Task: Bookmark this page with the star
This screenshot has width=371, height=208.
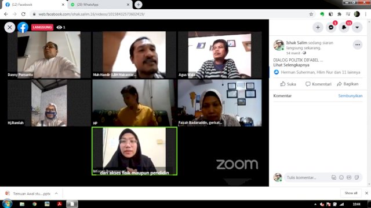Action: 311,14
